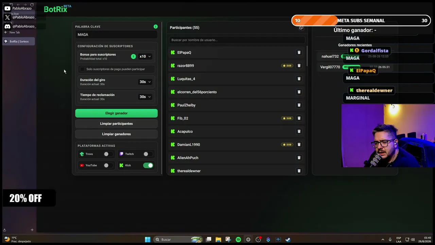Click the microphone icon in system tray
This screenshot has width=435, height=245.
[390, 240]
